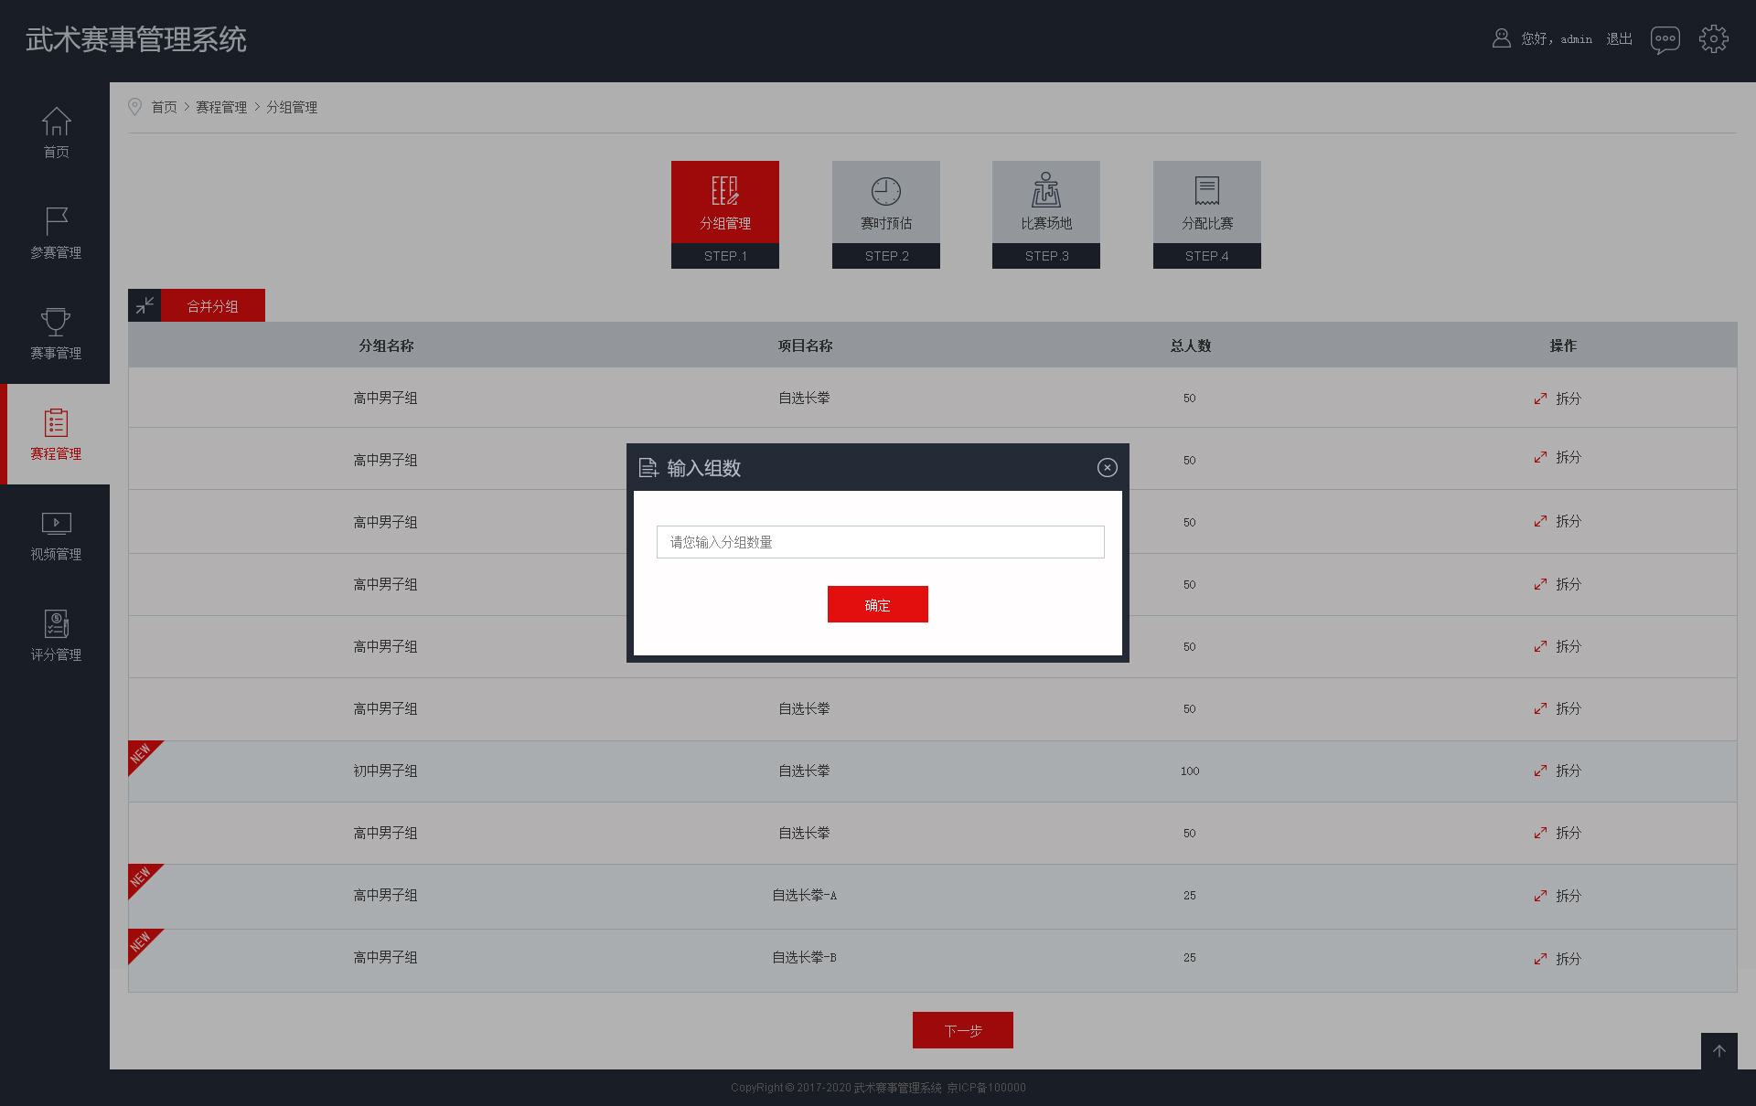
Task: Switch to the 比赛场地 STEP.3 tab
Action: point(1045,214)
